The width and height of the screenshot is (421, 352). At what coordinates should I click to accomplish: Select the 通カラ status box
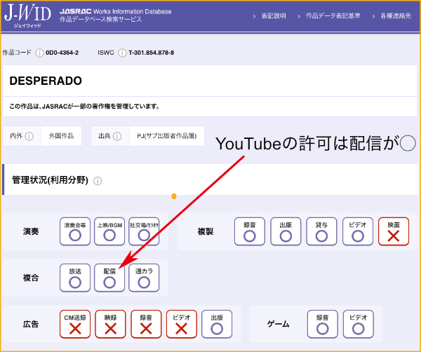click(x=144, y=278)
